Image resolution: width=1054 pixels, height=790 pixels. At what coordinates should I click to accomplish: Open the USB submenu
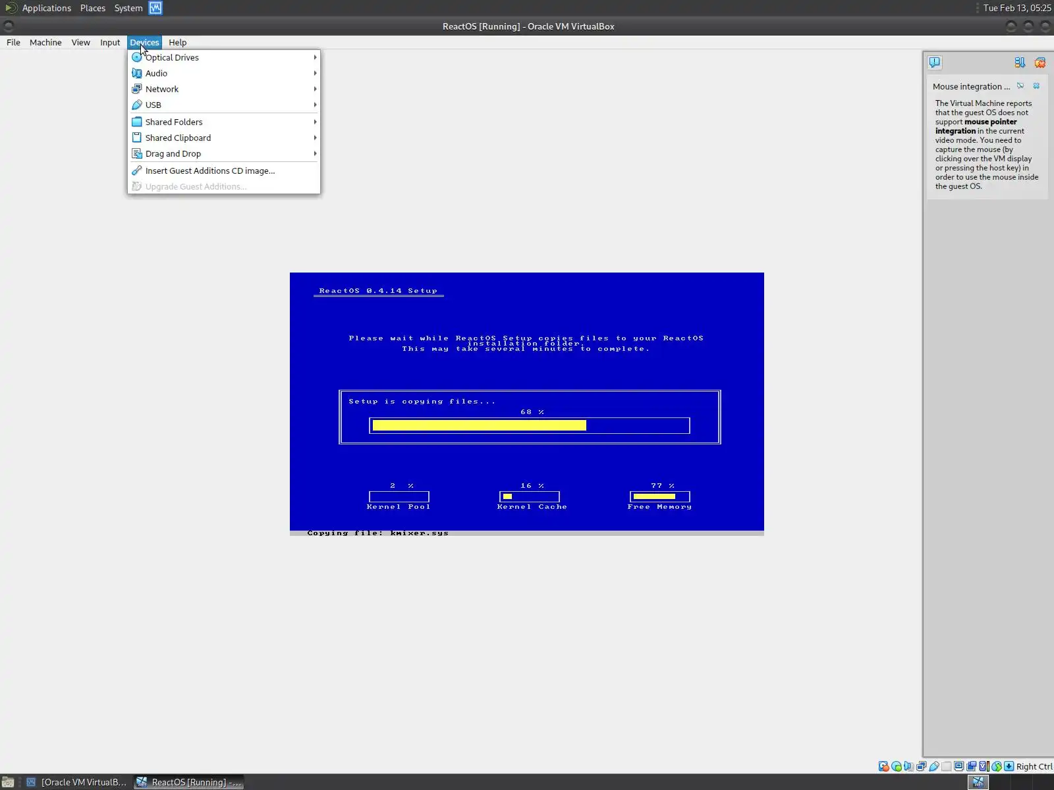[x=224, y=105]
